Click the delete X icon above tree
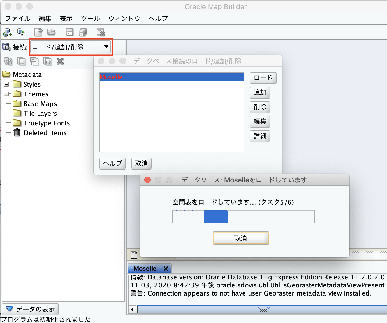Image resolution: width=387 pixels, height=323 pixels. tap(60, 61)
